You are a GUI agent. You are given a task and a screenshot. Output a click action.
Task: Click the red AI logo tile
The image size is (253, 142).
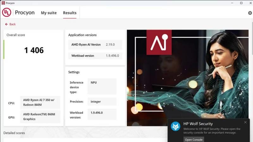click(x=159, y=42)
